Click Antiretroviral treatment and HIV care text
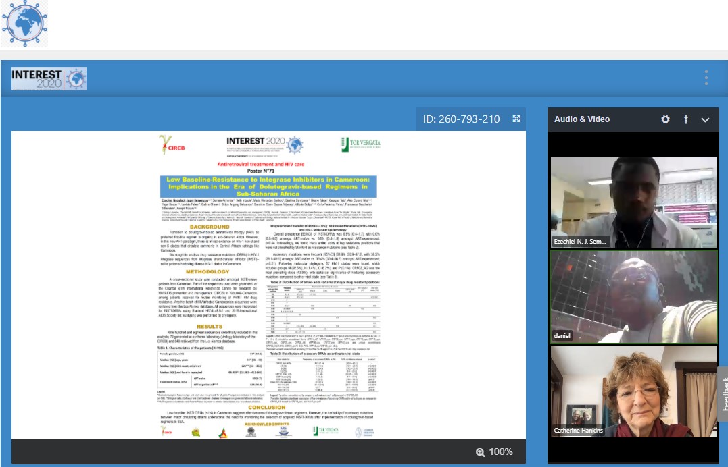The height and width of the screenshot is (467, 728). [x=261, y=164]
